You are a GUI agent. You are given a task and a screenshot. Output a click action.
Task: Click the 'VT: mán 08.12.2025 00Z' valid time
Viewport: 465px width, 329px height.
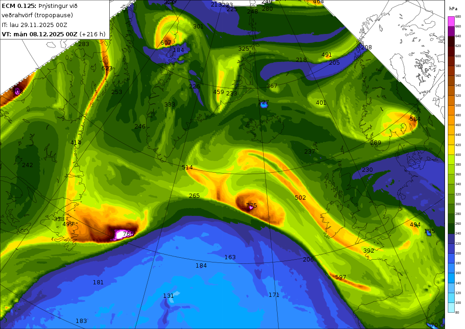[x=40, y=34]
